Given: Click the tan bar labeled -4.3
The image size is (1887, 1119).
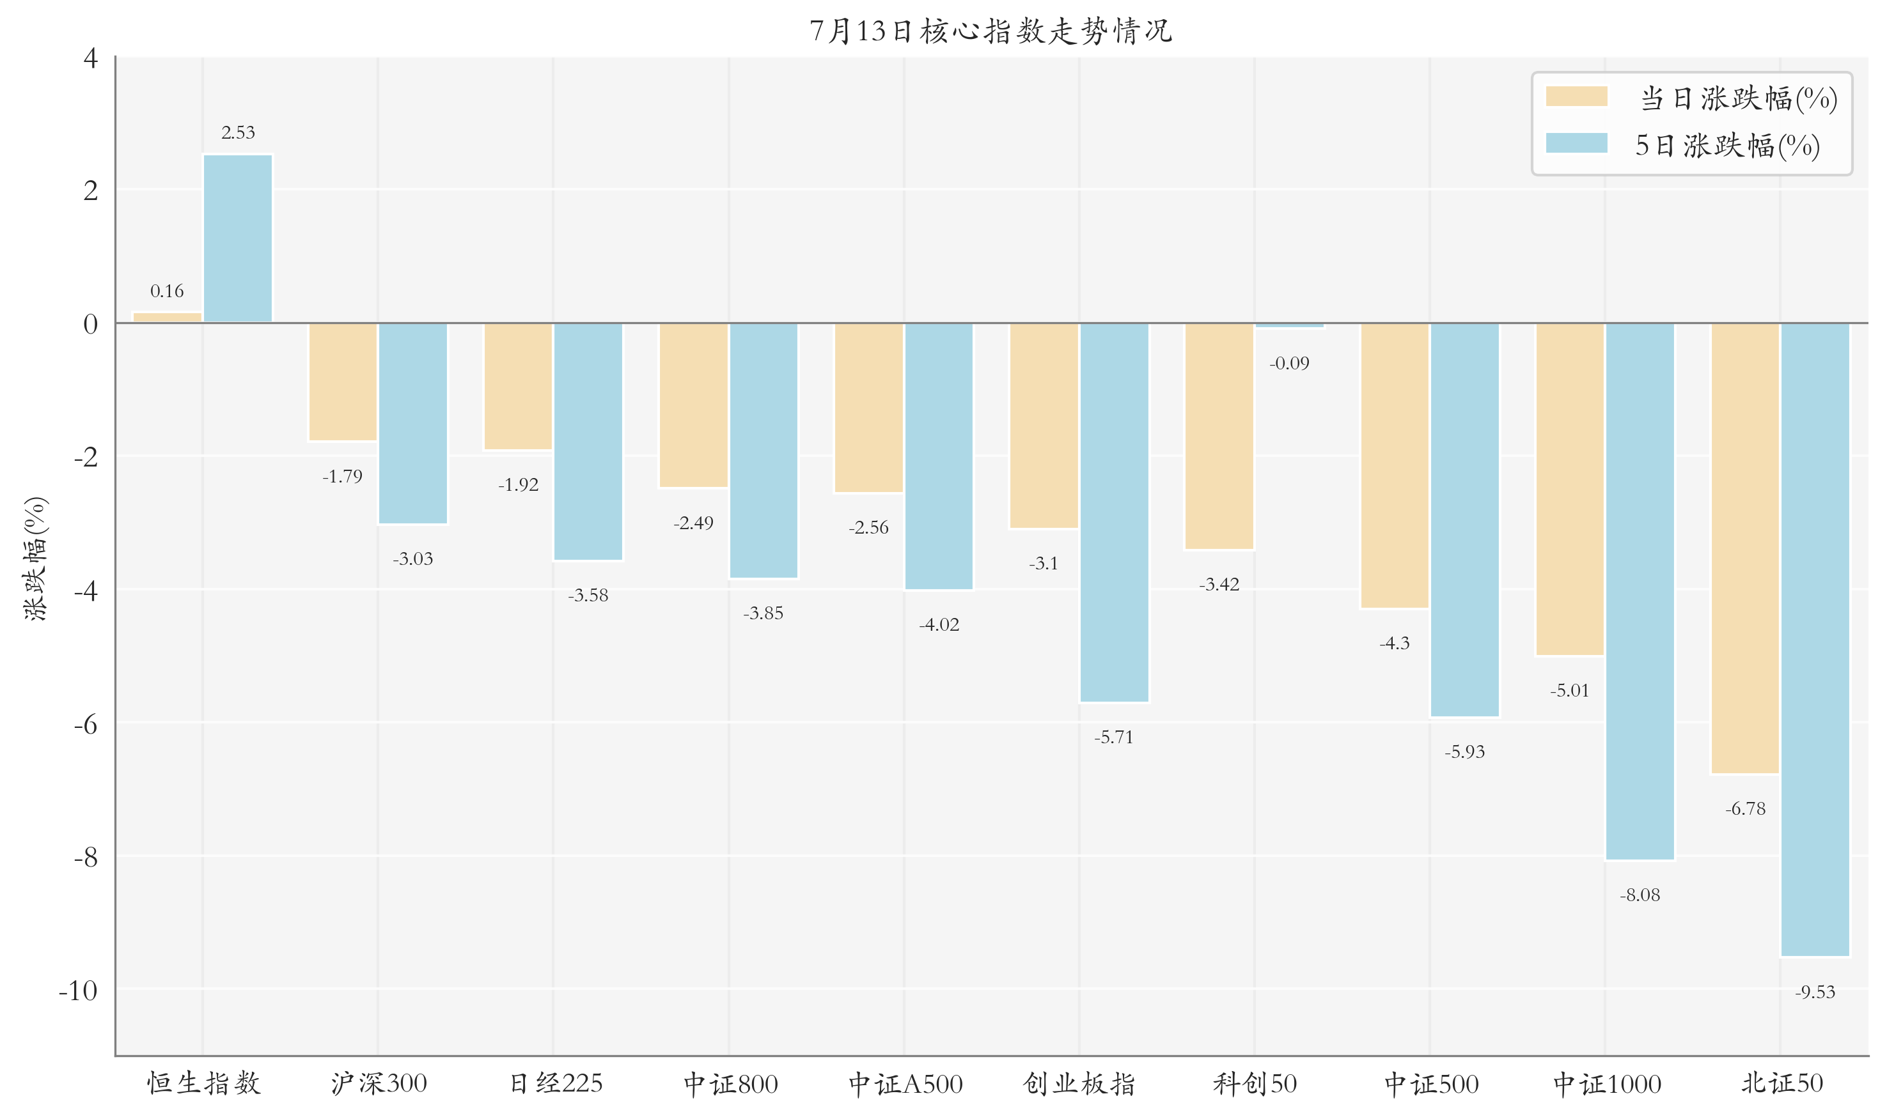Looking at the screenshot, I should coord(1395,465).
